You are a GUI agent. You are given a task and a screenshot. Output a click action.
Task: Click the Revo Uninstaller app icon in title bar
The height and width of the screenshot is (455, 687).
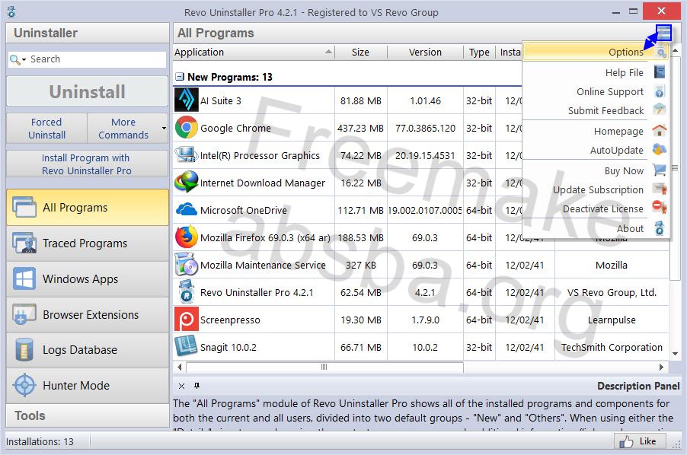coord(11,12)
